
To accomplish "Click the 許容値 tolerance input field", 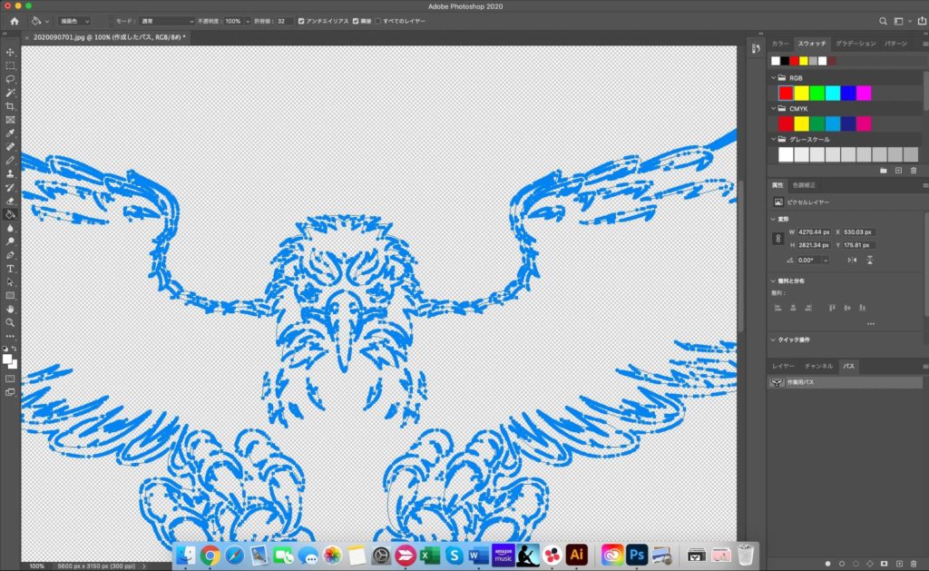I will pyautogui.click(x=284, y=21).
